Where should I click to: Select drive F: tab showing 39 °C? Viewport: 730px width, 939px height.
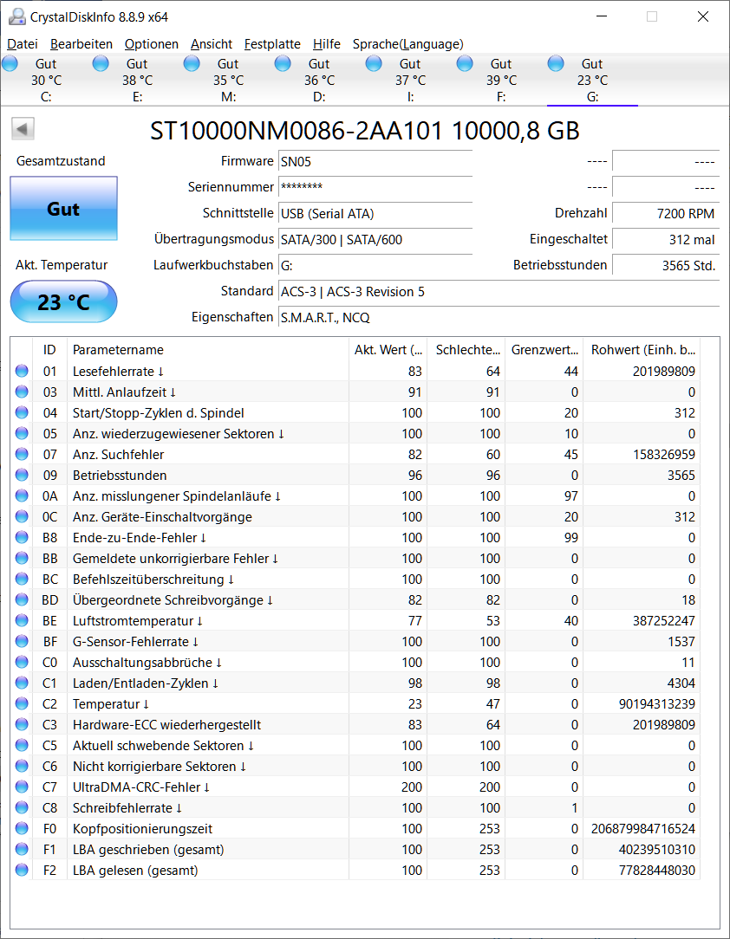pyautogui.click(x=502, y=80)
